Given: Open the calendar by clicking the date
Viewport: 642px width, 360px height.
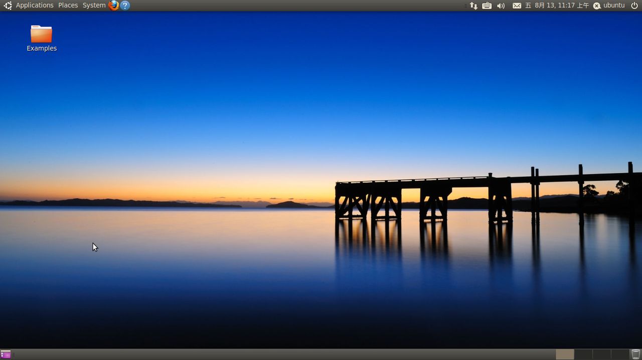Looking at the screenshot, I should 557,5.
